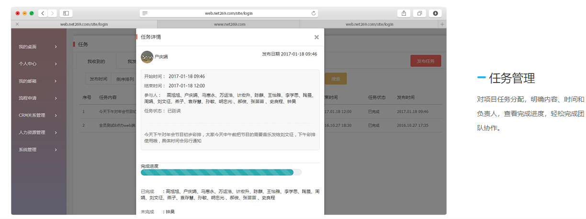The width and height of the screenshot is (586, 219).
Task: Switch to the third web.net269.com/site/login tab
Action: coord(369,24)
